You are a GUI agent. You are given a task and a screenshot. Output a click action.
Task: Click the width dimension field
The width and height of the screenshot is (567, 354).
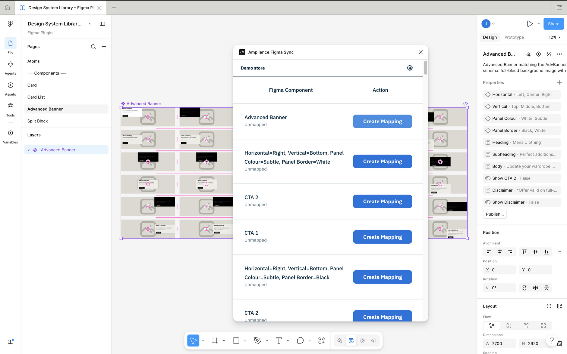tap(499, 343)
